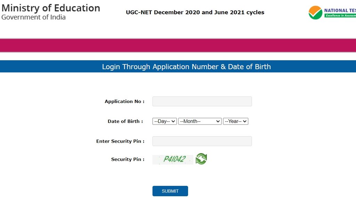Click the UGC-NET December 2020 title

click(x=195, y=13)
